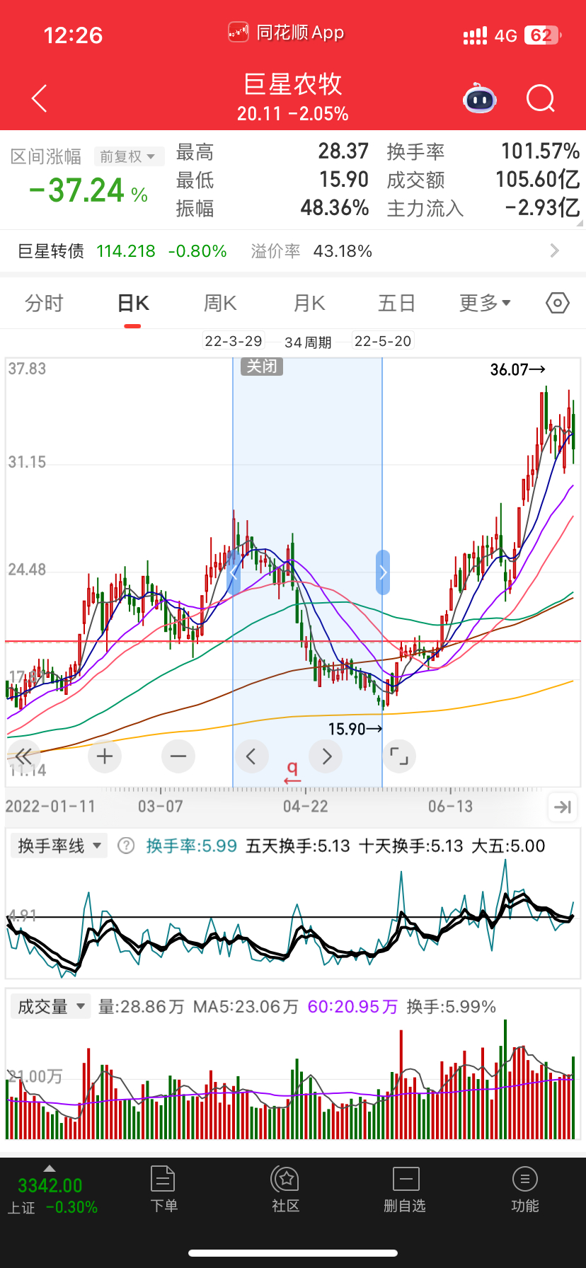Go back with the top-left arrow

click(40, 98)
